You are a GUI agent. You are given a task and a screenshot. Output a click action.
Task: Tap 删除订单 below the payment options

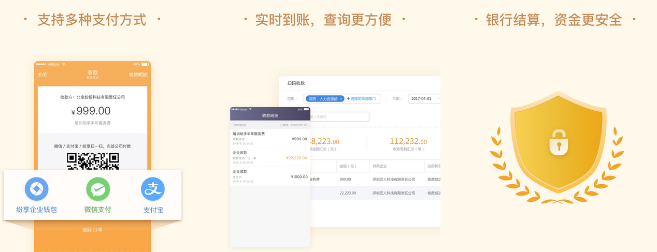(92, 230)
